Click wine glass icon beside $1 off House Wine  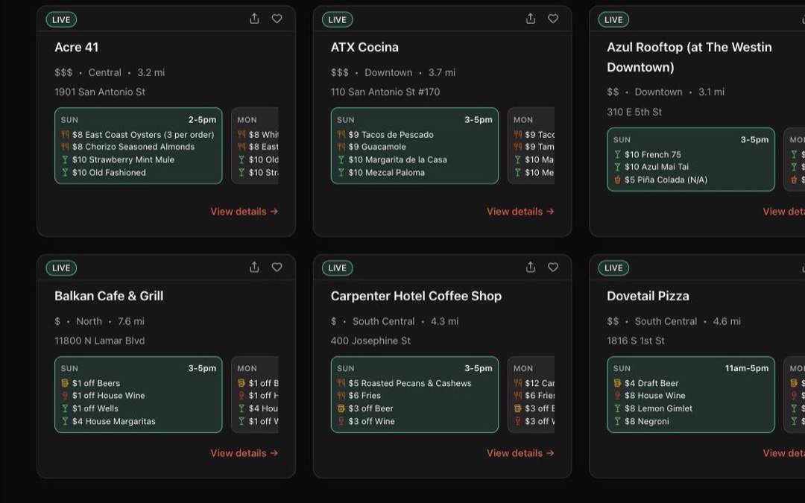pyautogui.click(x=65, y=396)
